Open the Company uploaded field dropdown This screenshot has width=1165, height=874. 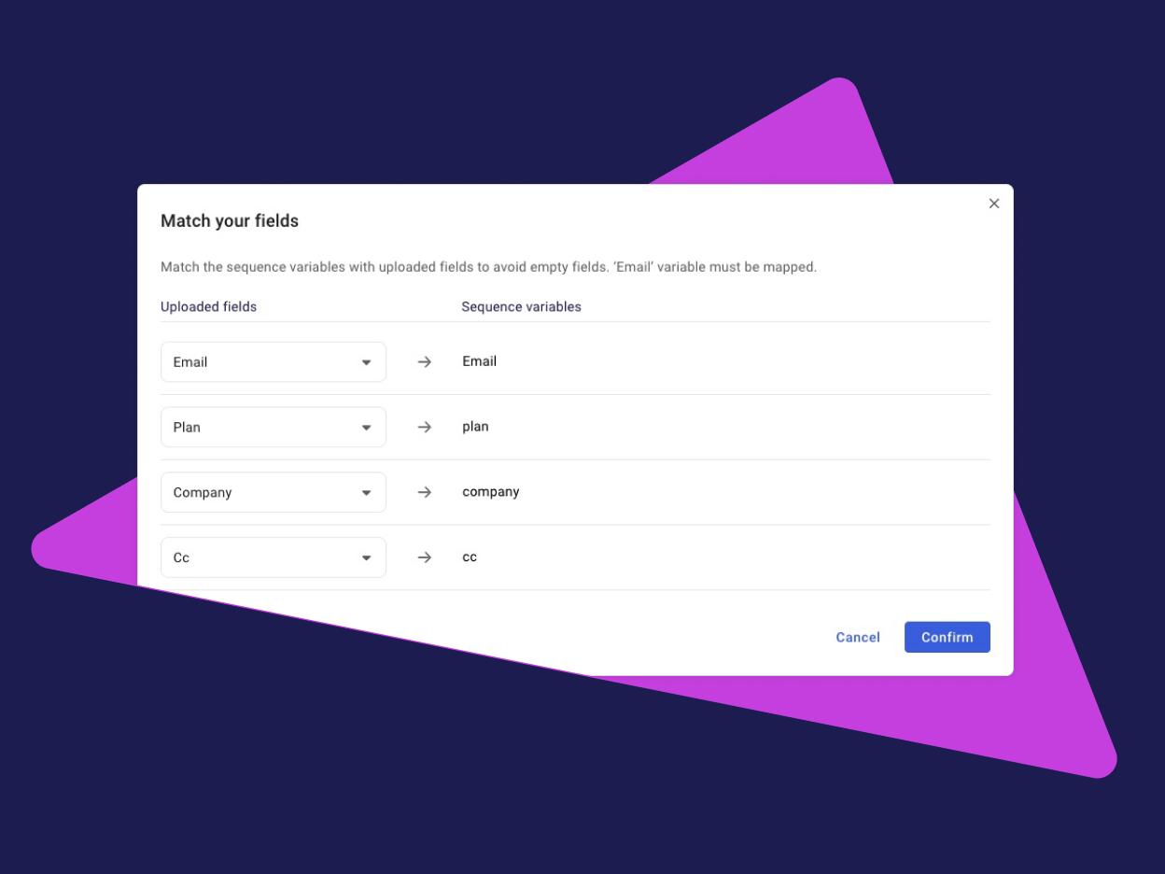pos(273,492)
